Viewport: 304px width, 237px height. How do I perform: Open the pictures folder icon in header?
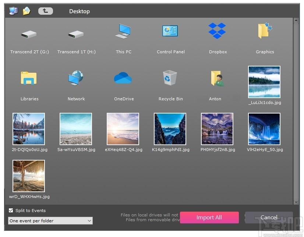click(x=26, y=11)
